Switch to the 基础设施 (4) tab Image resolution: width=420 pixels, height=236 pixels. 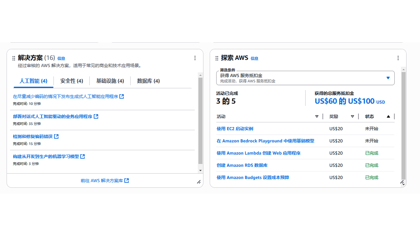(110, 81)
